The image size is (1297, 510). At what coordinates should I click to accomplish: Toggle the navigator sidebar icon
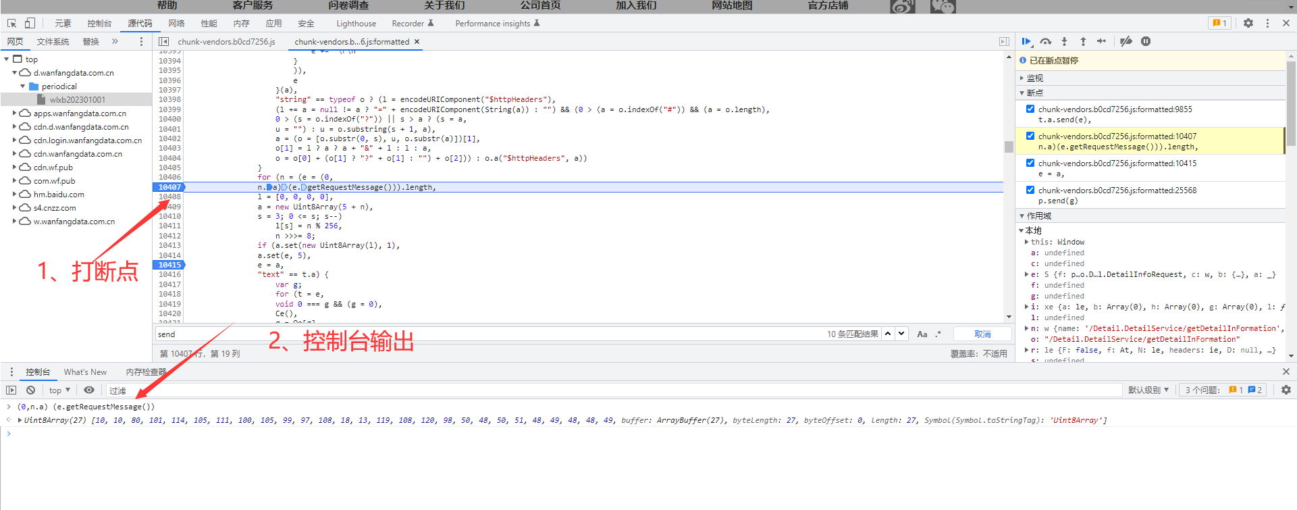click(164, 41)
